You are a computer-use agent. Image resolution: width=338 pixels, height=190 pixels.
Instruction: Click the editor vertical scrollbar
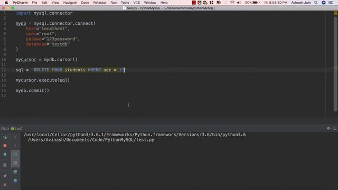(335, 64)
